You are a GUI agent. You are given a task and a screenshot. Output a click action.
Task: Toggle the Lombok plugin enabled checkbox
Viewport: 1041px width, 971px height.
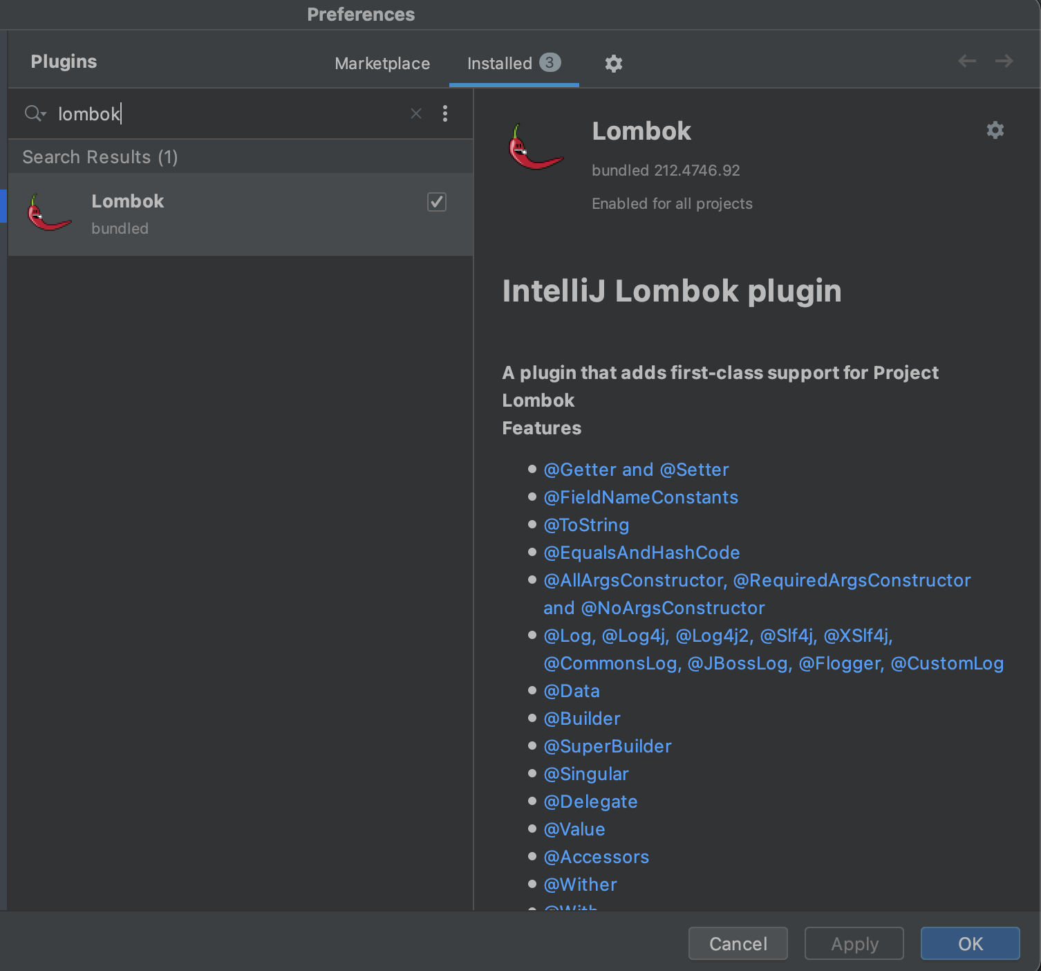click(437, 202)
